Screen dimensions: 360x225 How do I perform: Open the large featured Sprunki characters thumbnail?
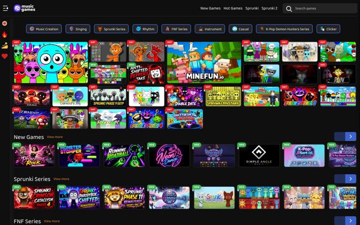50,62
